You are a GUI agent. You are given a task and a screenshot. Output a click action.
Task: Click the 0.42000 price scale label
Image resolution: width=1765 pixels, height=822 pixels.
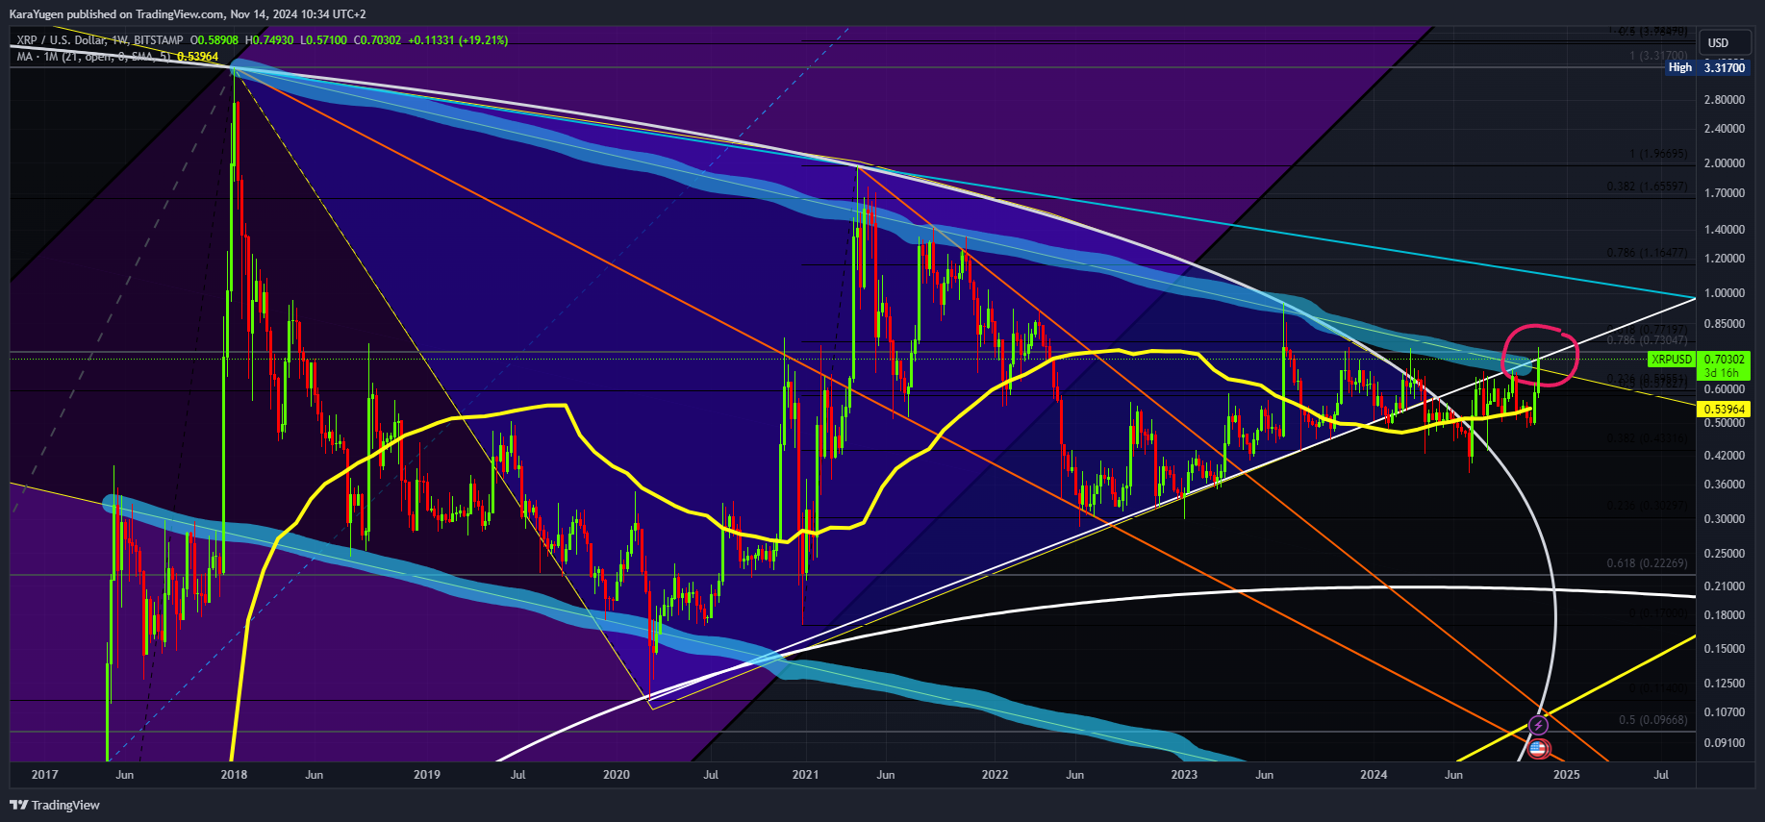point(1724,456)
